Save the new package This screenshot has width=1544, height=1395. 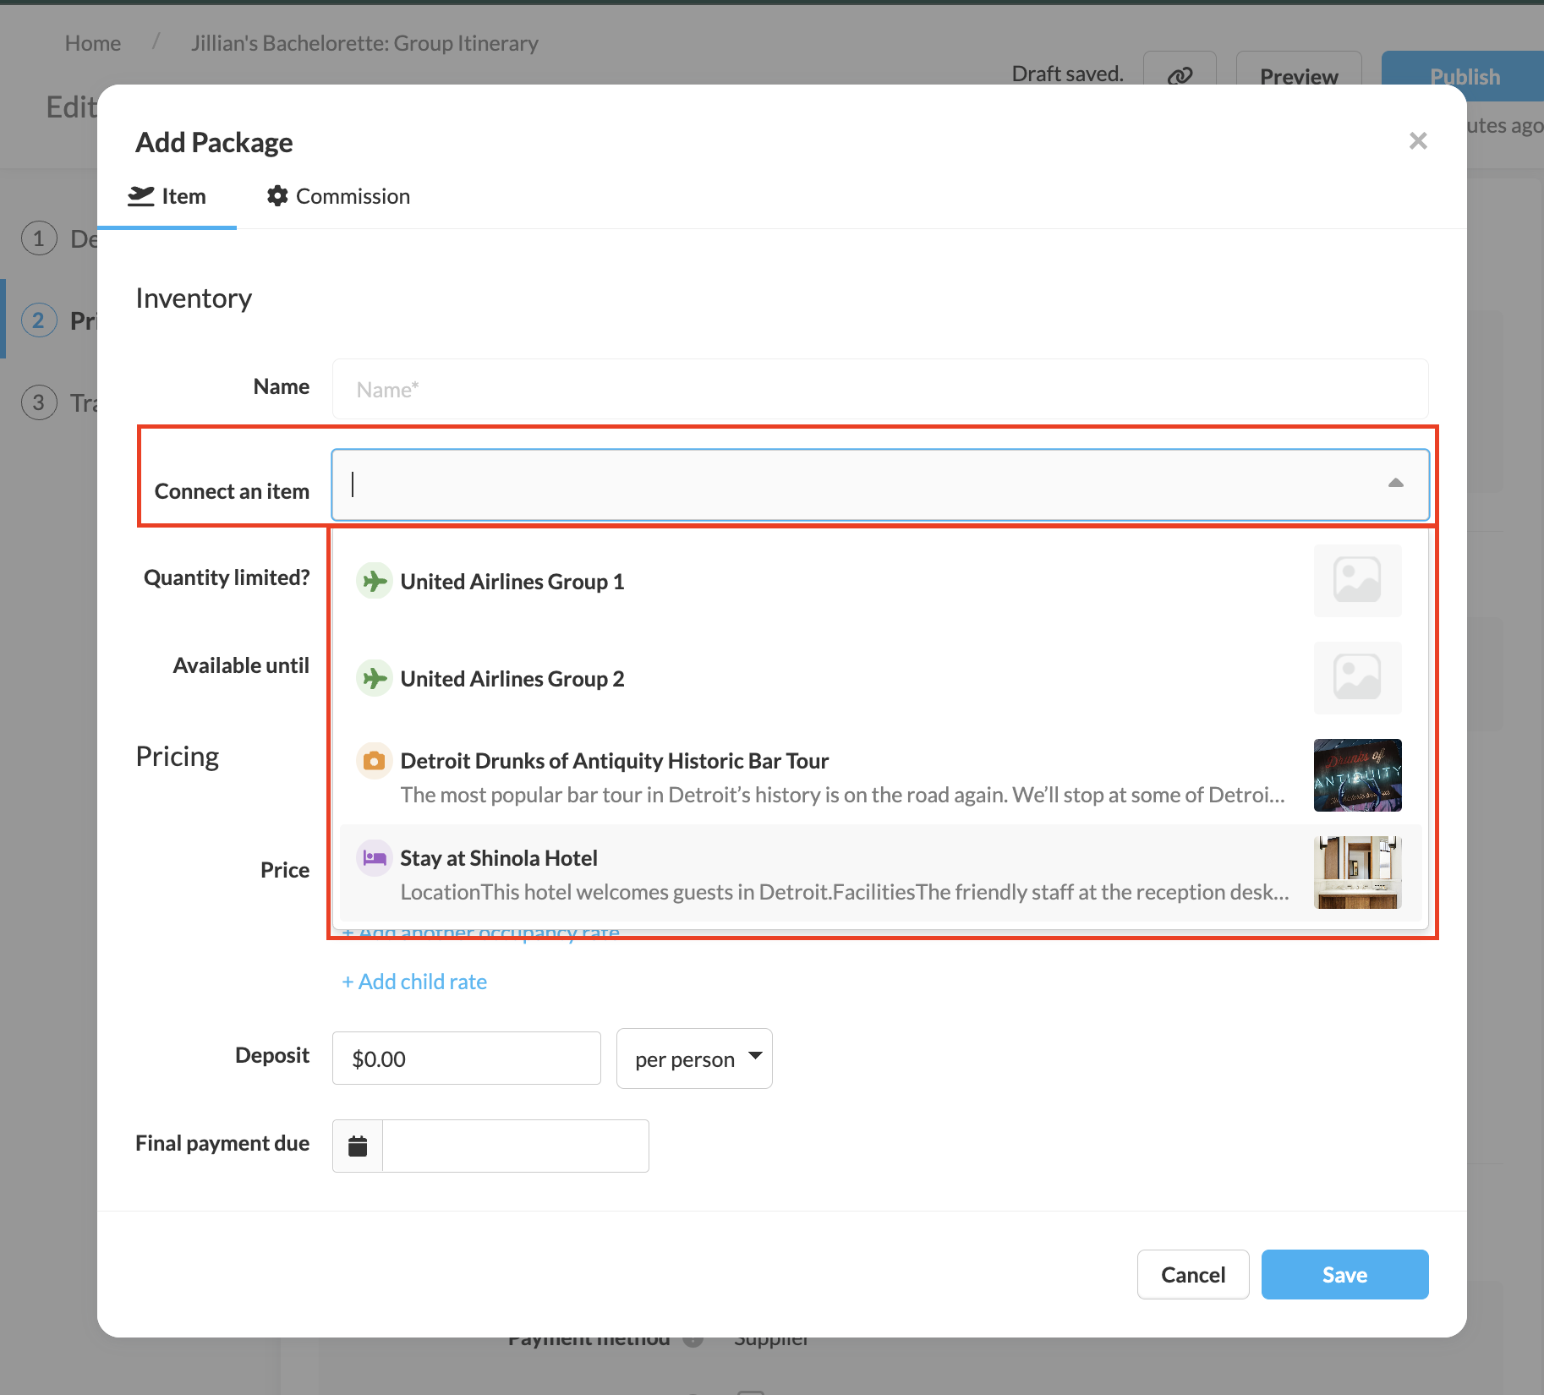coord(1344,1274)
